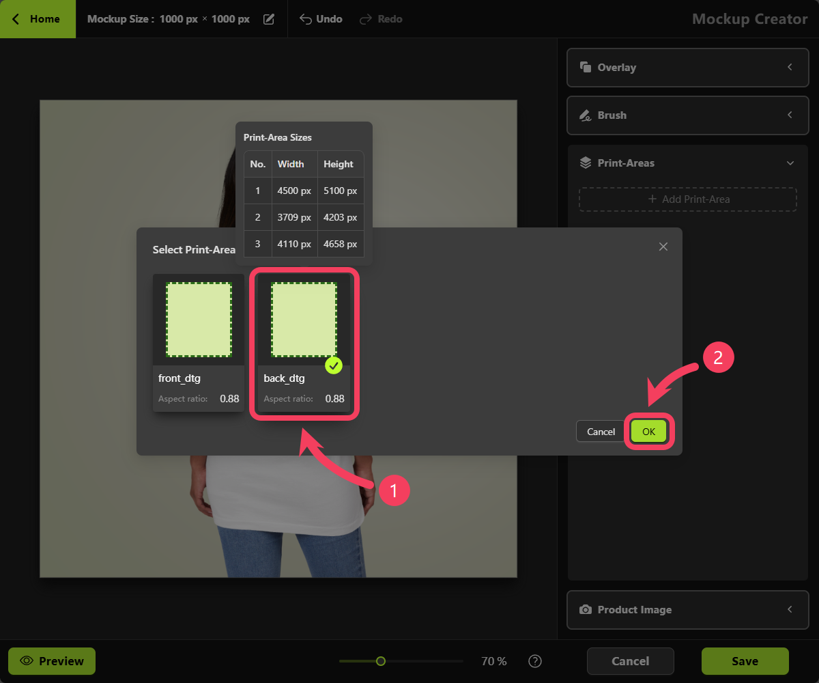Toggle the back_dtg green checkmark

click(x=333, y=365)
